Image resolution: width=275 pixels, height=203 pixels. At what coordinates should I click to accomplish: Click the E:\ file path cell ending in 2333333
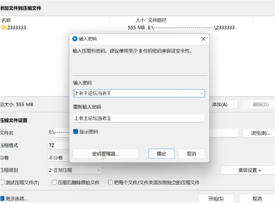point(191,27)
